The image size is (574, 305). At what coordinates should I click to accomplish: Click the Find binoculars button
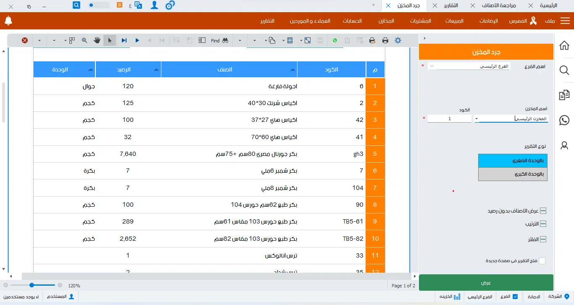click(x=225, y=40)
